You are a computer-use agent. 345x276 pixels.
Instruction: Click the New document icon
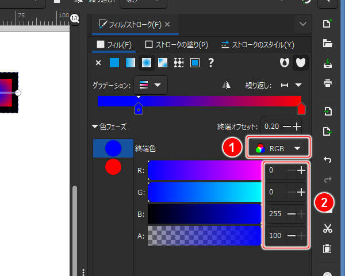click(327, 24)
